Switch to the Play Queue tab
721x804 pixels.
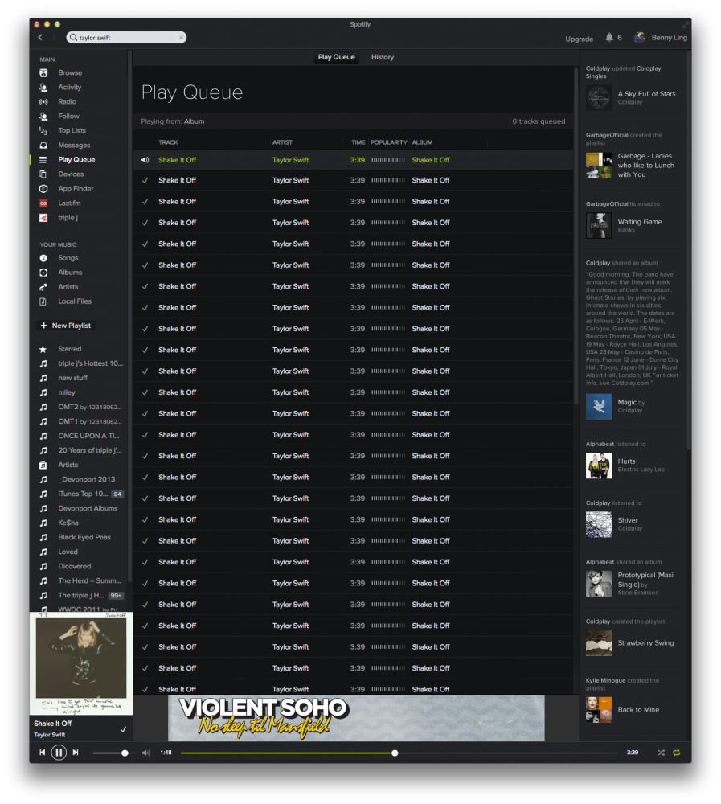[337, 57]
